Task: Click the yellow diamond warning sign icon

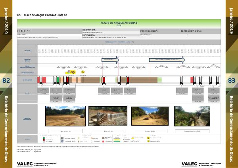Action: (x=83, y=72)
